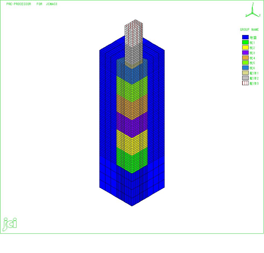264x253 pixels.
Task: Click the 躯体2 legend label
Action: (254, 78)
